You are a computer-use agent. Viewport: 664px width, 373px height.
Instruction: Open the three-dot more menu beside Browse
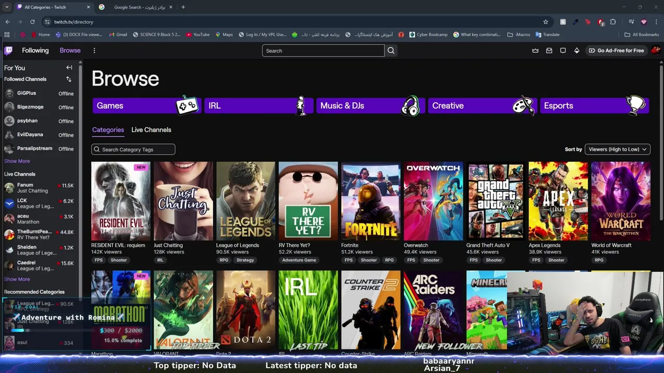tap(94, 50)
